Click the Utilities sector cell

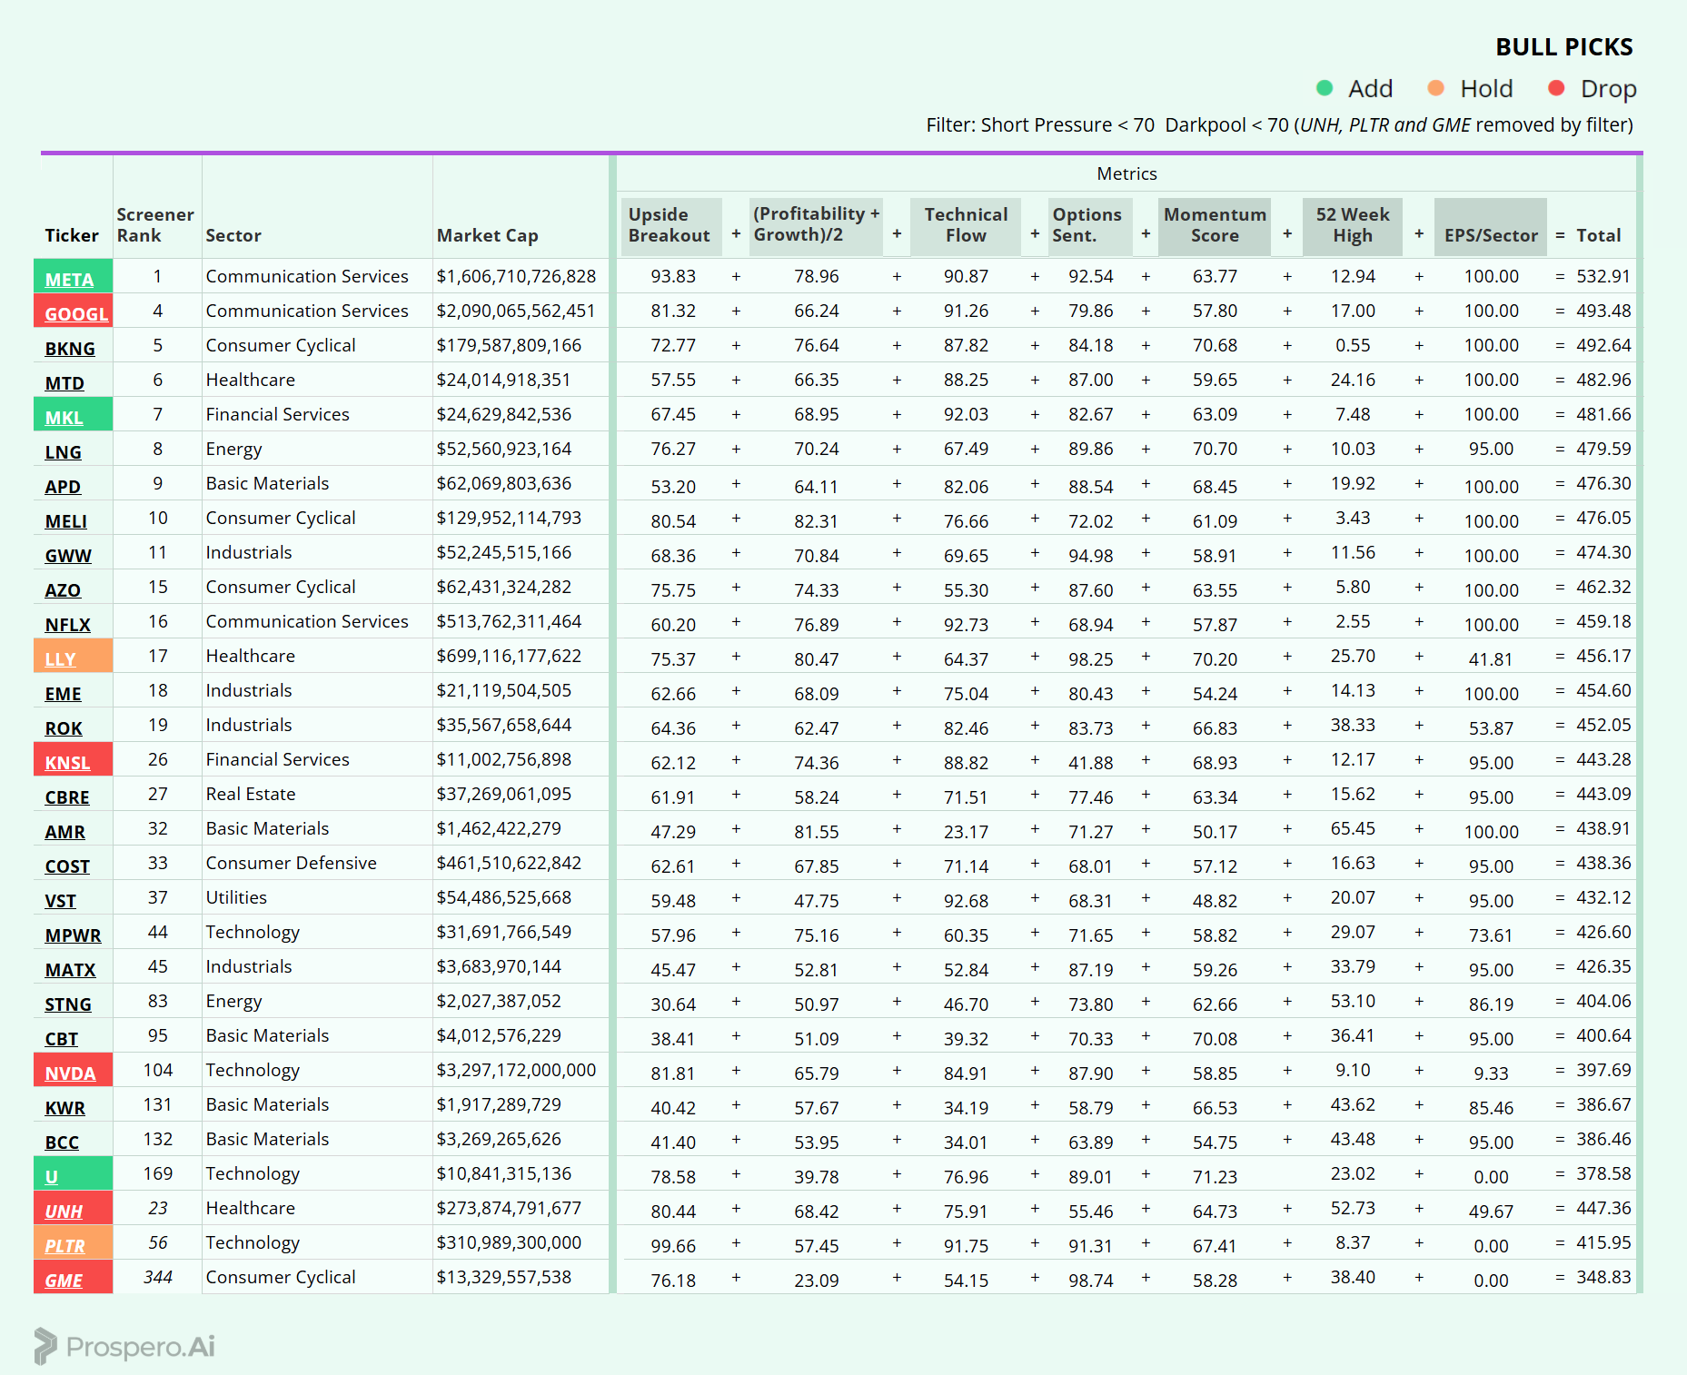pos(236,897)
